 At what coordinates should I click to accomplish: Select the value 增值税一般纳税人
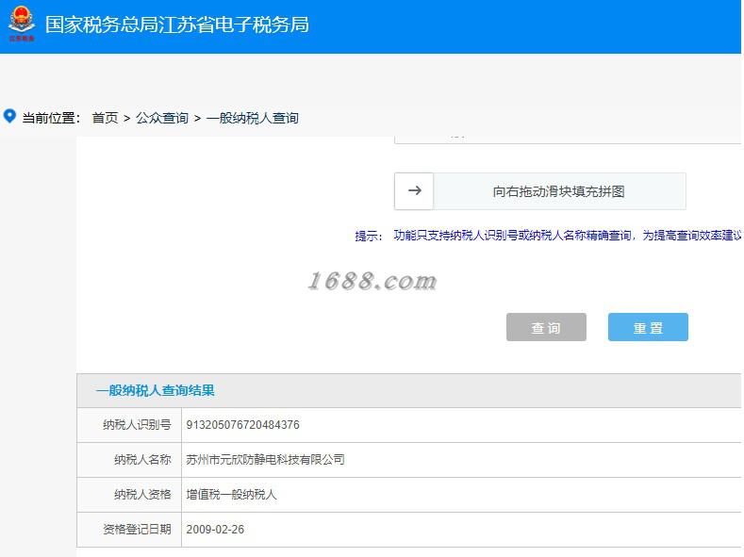[231, 495]
